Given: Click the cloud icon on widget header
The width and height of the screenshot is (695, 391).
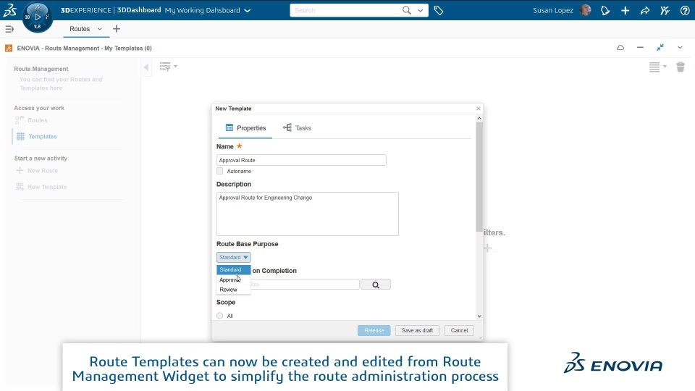Looking at the screenshot, I should pyautogui.click(x=620, y=48).
